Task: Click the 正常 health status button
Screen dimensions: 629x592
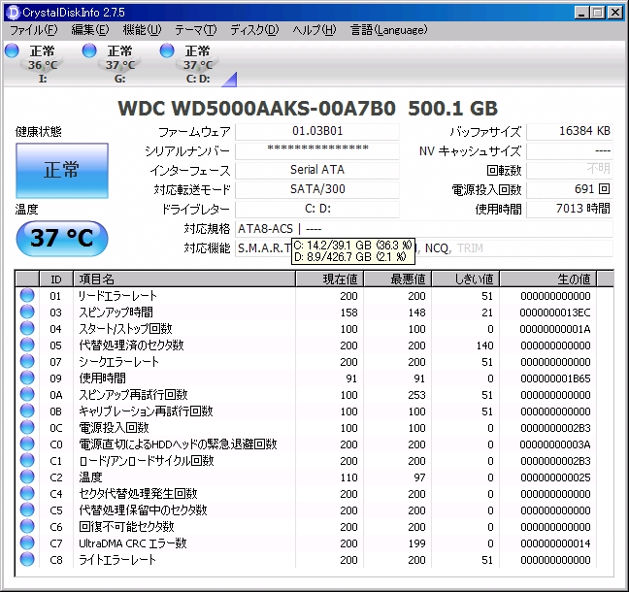Action: [x=61, y=170]
